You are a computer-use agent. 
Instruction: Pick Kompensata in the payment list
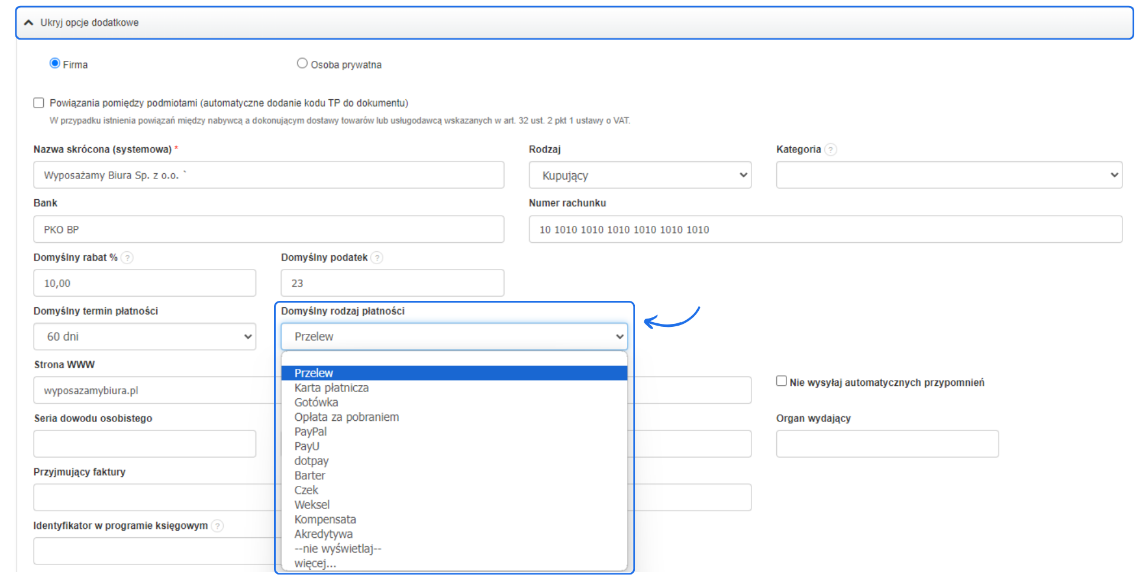pyautogui.click(x=325, y=520)
